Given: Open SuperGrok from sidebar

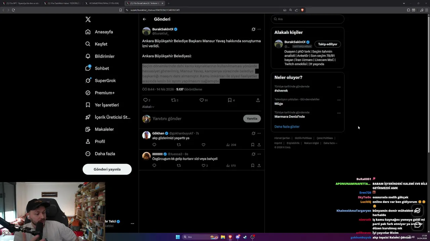Looking at the screenshot, I should pos(101,80).
